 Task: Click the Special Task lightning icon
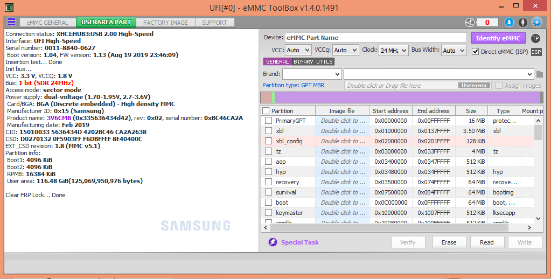point(273,242)
